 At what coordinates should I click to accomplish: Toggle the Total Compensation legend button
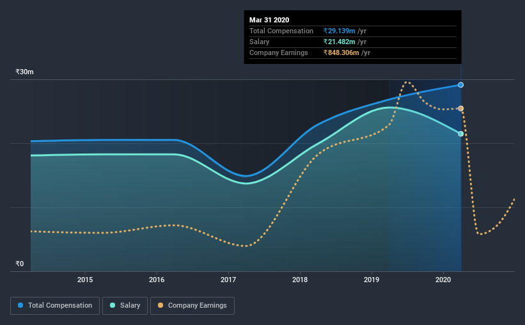click(55, 306)
